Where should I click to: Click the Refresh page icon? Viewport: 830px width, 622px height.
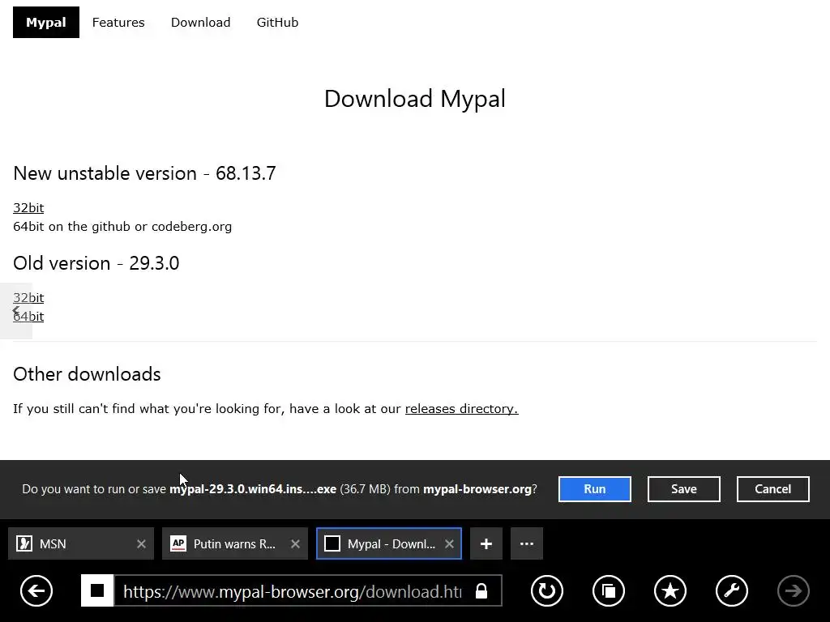coord(547,590)
